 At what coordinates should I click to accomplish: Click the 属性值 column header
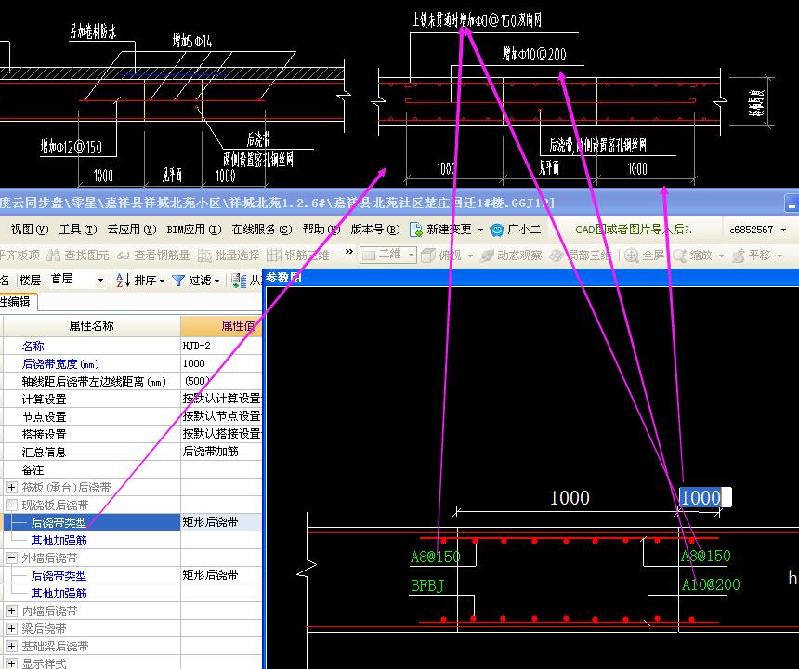point(221,325)
